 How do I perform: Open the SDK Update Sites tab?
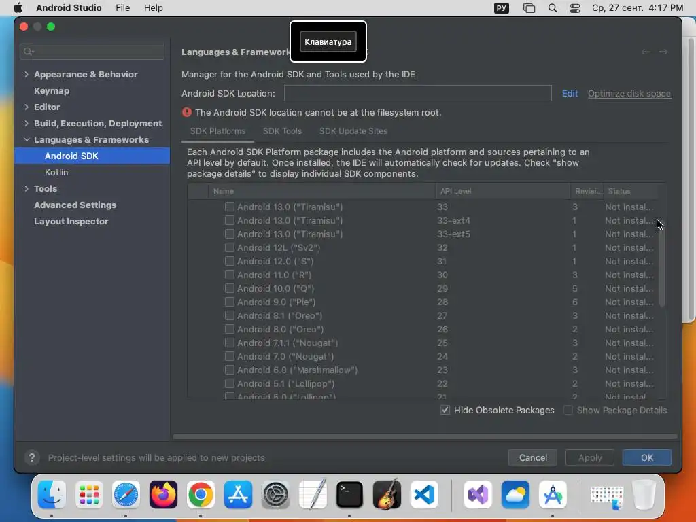(353, 131)
